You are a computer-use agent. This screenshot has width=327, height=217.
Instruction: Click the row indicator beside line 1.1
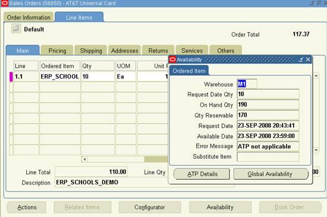[11, 77]
